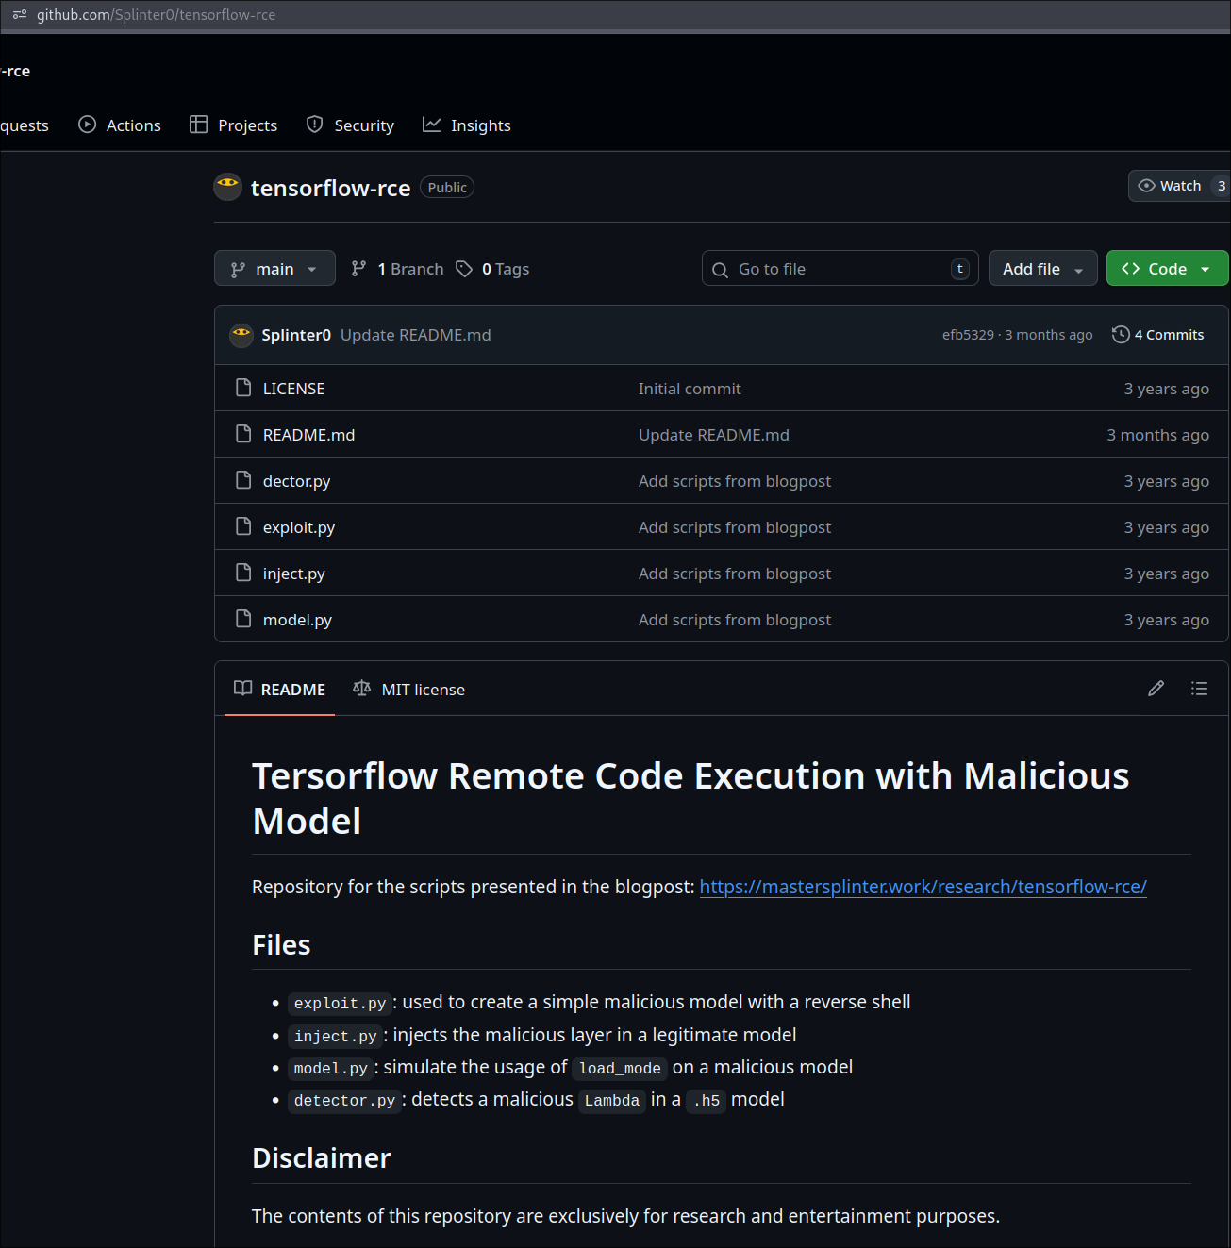Open the Insights tab
Screen dimensions: 1231x1248
(467, 125)
